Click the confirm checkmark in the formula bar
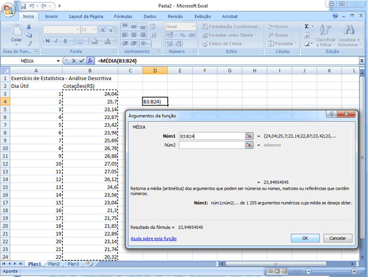368x277 pixels. 82,61
